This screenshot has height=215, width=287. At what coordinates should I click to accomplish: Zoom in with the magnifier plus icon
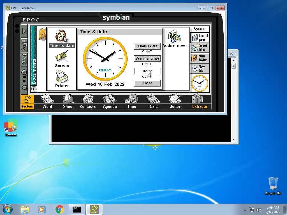point(24,73)
